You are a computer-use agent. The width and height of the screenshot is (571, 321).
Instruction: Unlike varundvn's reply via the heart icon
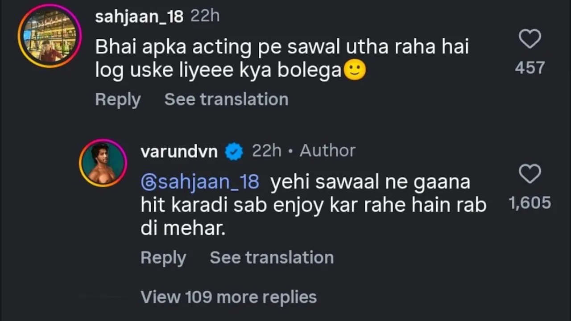pyautogui.click(x=530, y=174)
